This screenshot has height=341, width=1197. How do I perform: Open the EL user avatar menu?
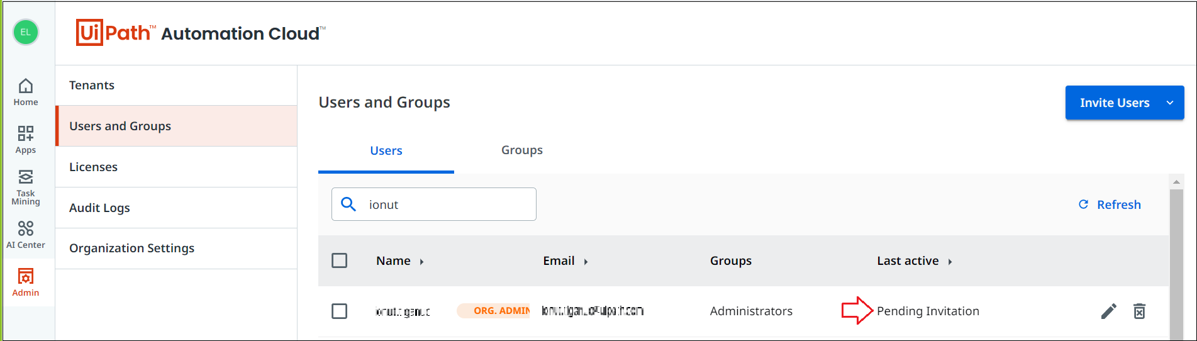coord(26,32)
